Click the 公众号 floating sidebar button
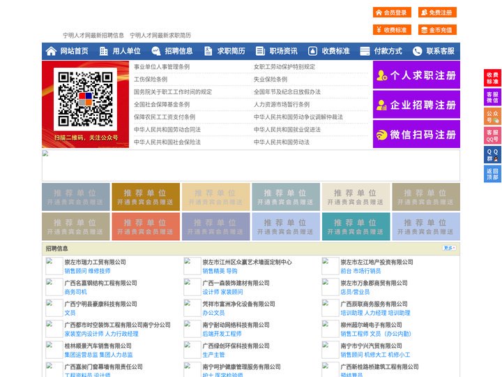This screenshot has width=502, height=377. pyautogui.click(x=492, y=117)
